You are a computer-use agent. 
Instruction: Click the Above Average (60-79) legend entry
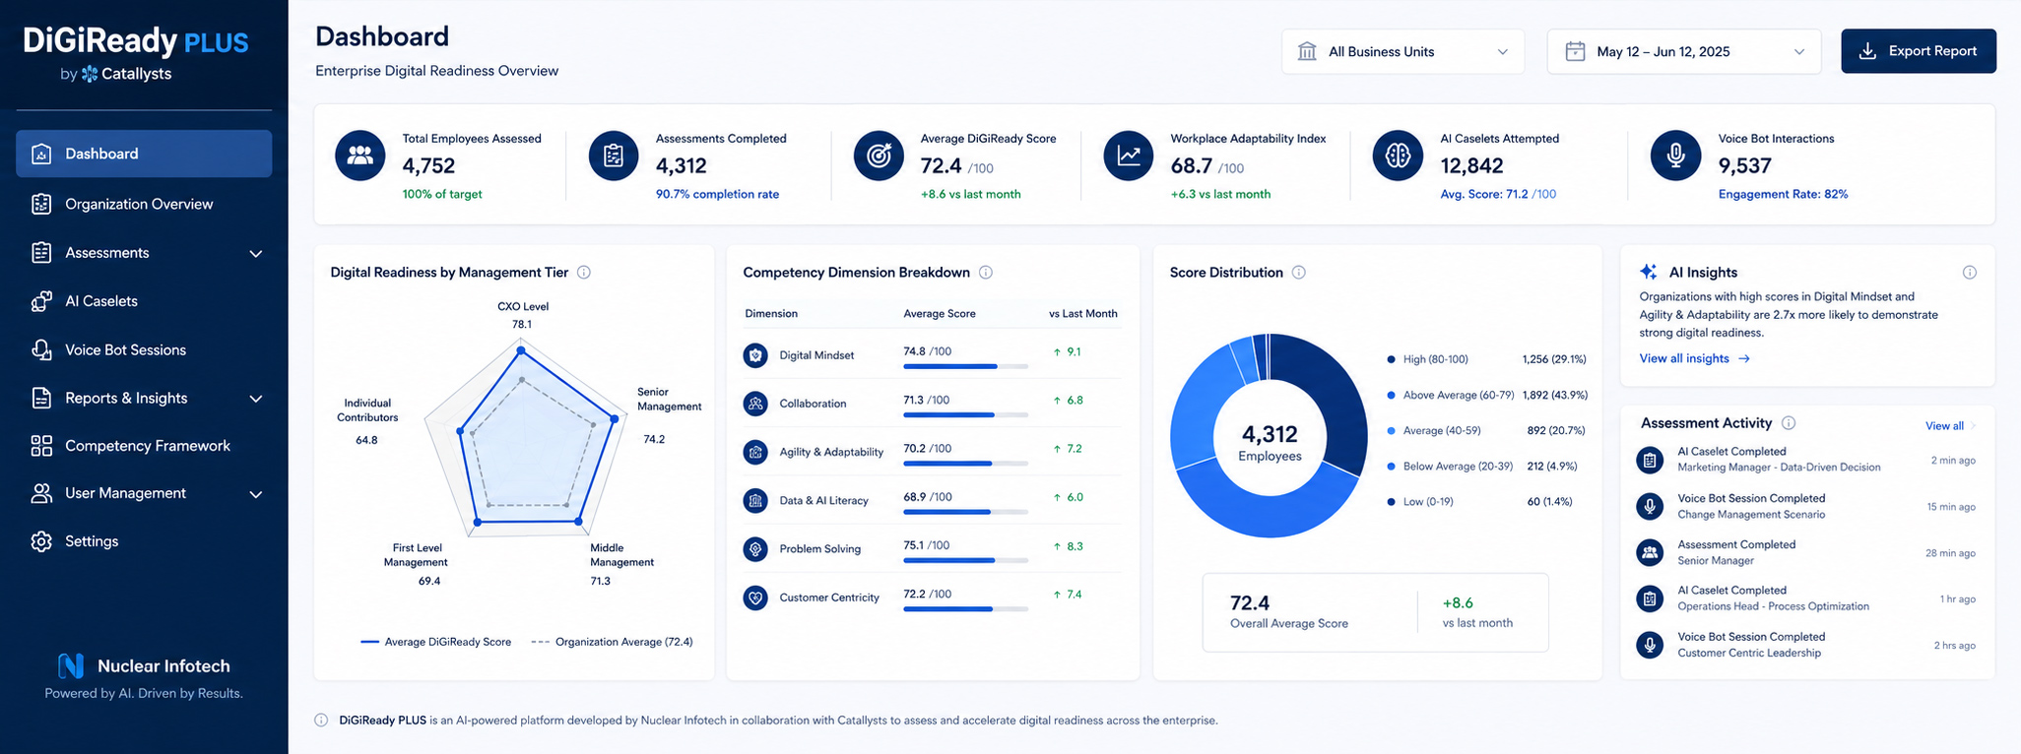tap(1487, 395)
